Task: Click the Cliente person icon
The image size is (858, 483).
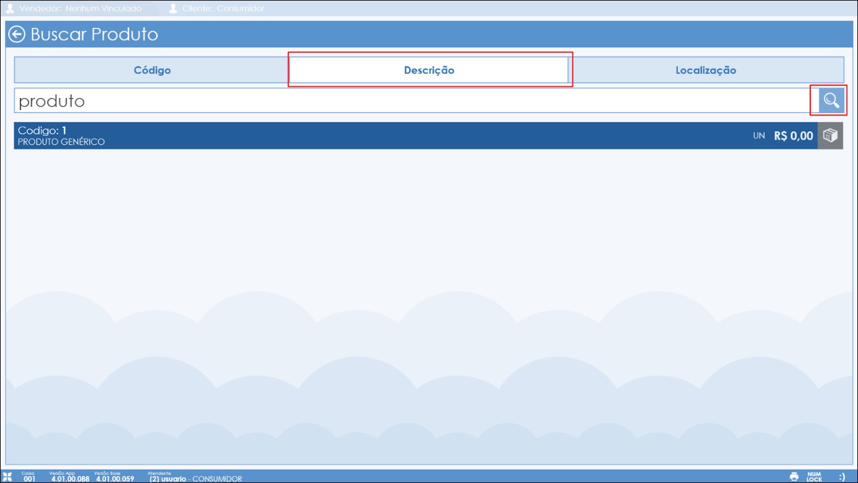Action: tap(173, 9)
